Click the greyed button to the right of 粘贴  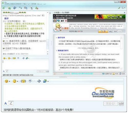(120, 31)
